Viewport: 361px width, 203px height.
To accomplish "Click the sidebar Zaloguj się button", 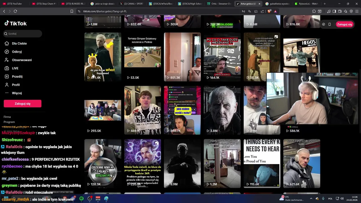I will coord(23,103).
